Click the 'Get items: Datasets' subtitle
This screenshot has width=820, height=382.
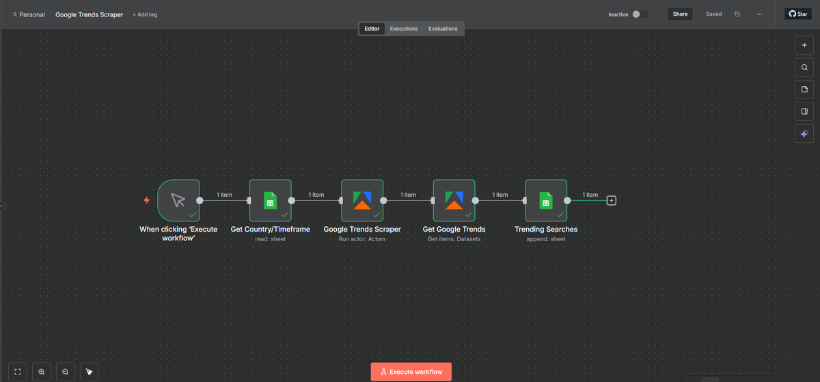[454, 239]
